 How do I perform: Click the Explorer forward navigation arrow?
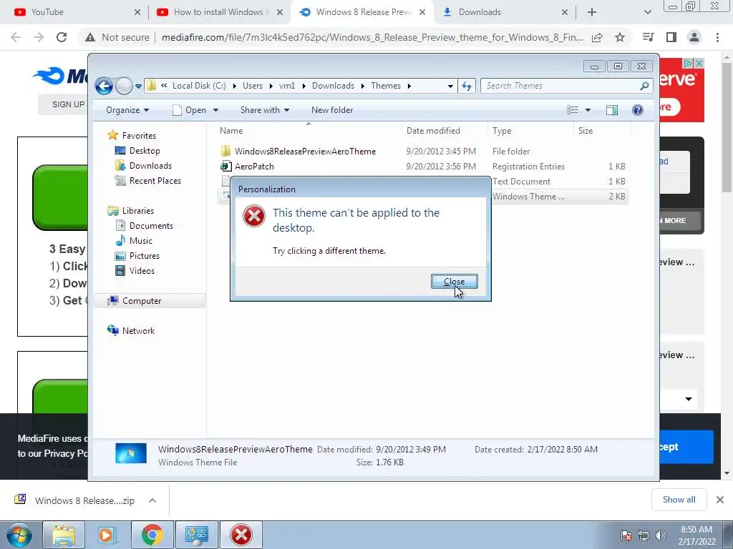(124, 86)
